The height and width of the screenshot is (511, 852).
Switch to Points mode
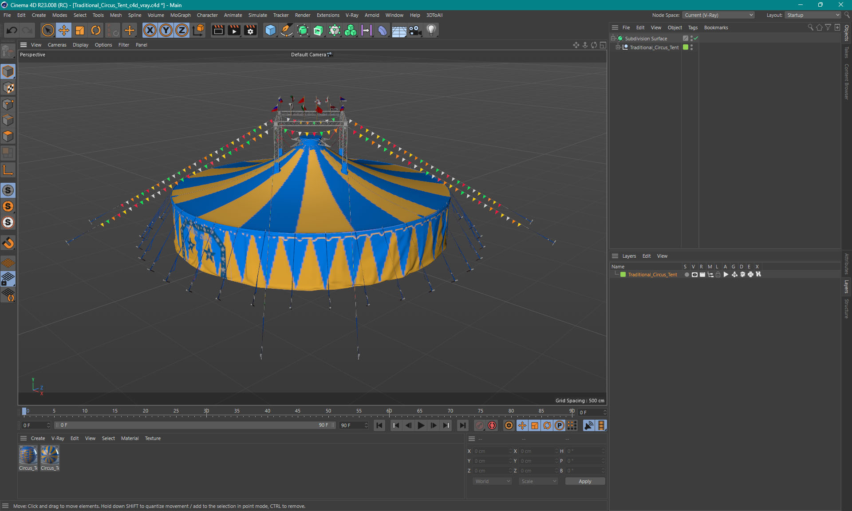click(x=8, y=104)
